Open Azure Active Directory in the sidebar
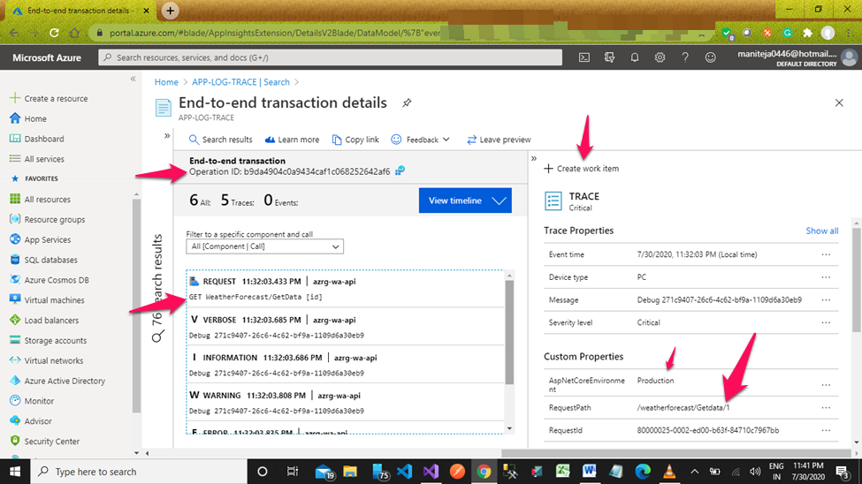862x484 pixels. coord(57,381)
